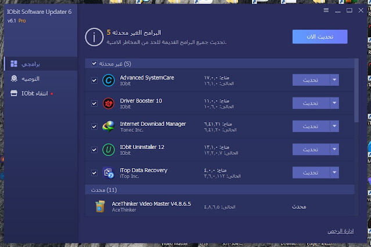
Task: Click the iTop Inc. publisher text
Action: [129, 176]
